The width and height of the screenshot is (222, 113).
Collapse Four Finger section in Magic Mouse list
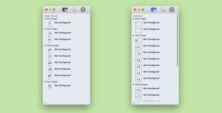click(45, 82)
